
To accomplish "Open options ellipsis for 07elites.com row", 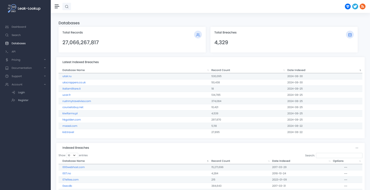I will click(x=346, y=180).
